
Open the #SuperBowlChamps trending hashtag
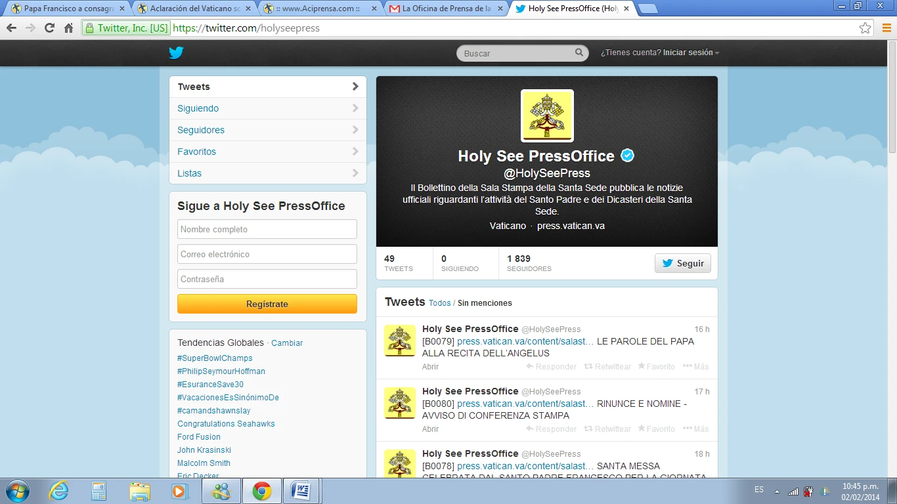click(215, 358)
